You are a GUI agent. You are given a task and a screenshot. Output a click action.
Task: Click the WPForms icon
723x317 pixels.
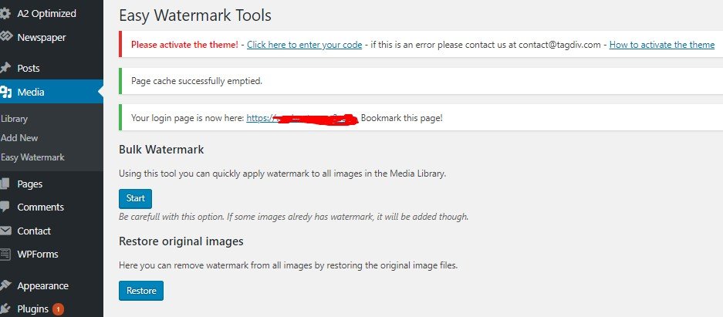[5, 254]
